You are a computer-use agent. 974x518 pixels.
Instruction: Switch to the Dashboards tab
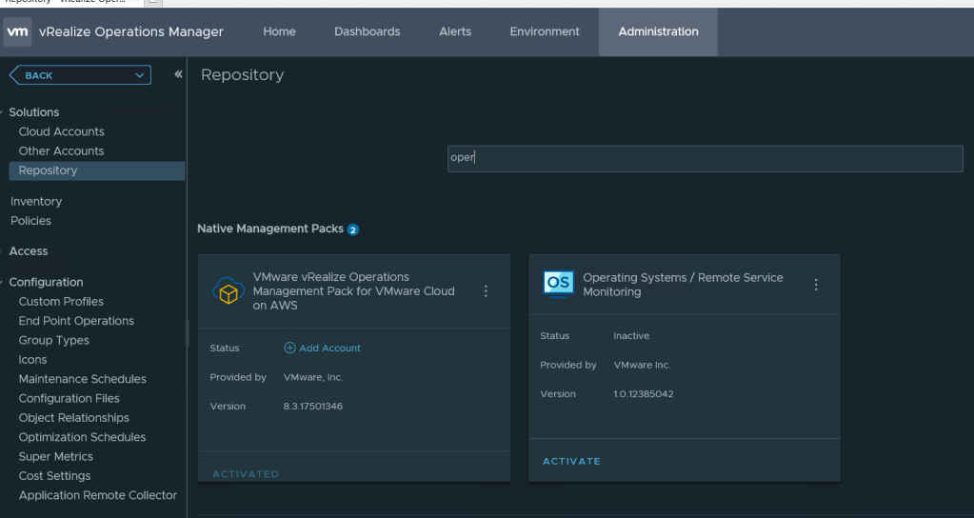click(x=367, y=31)
